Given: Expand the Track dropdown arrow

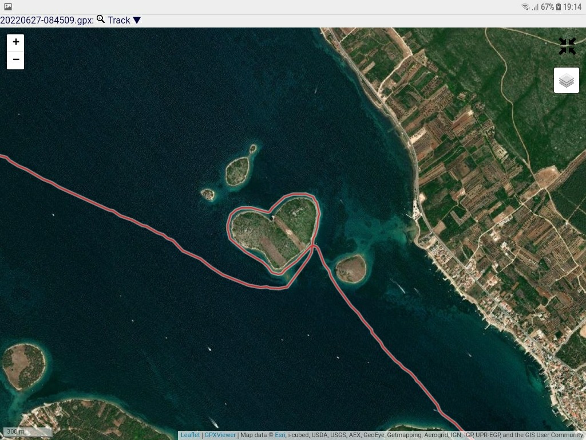Looking at the screenshot, I should click(137, 21).
